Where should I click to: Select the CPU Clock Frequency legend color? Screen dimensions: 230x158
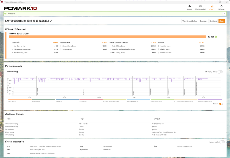tap(210, 100)
